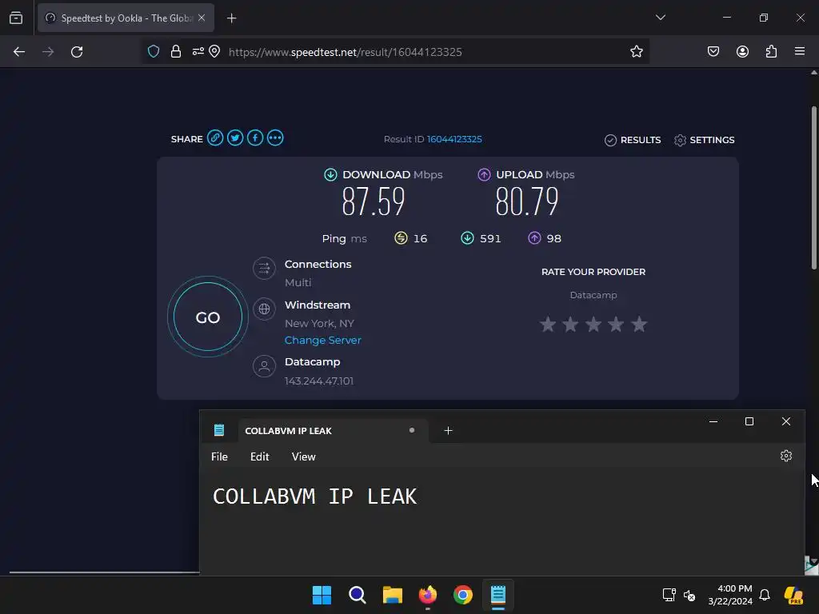This screenshot has height=614, width=819.
Task: Click the Windstream globe icon
Action: [x=264, y=309]
